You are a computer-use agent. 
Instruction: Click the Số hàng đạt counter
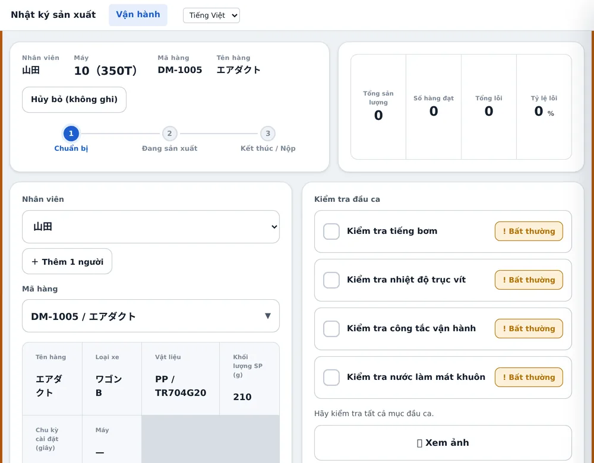click(434, 107)
